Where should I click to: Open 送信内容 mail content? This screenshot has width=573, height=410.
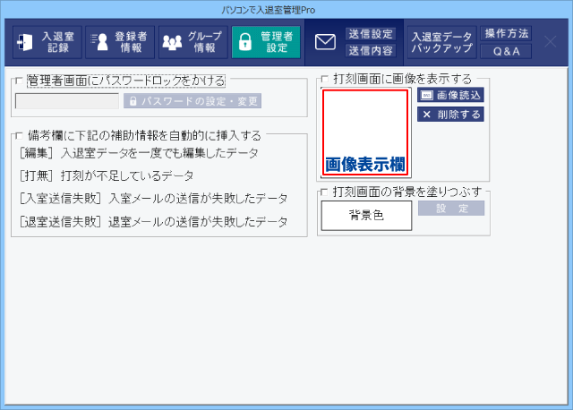(371, 50)
